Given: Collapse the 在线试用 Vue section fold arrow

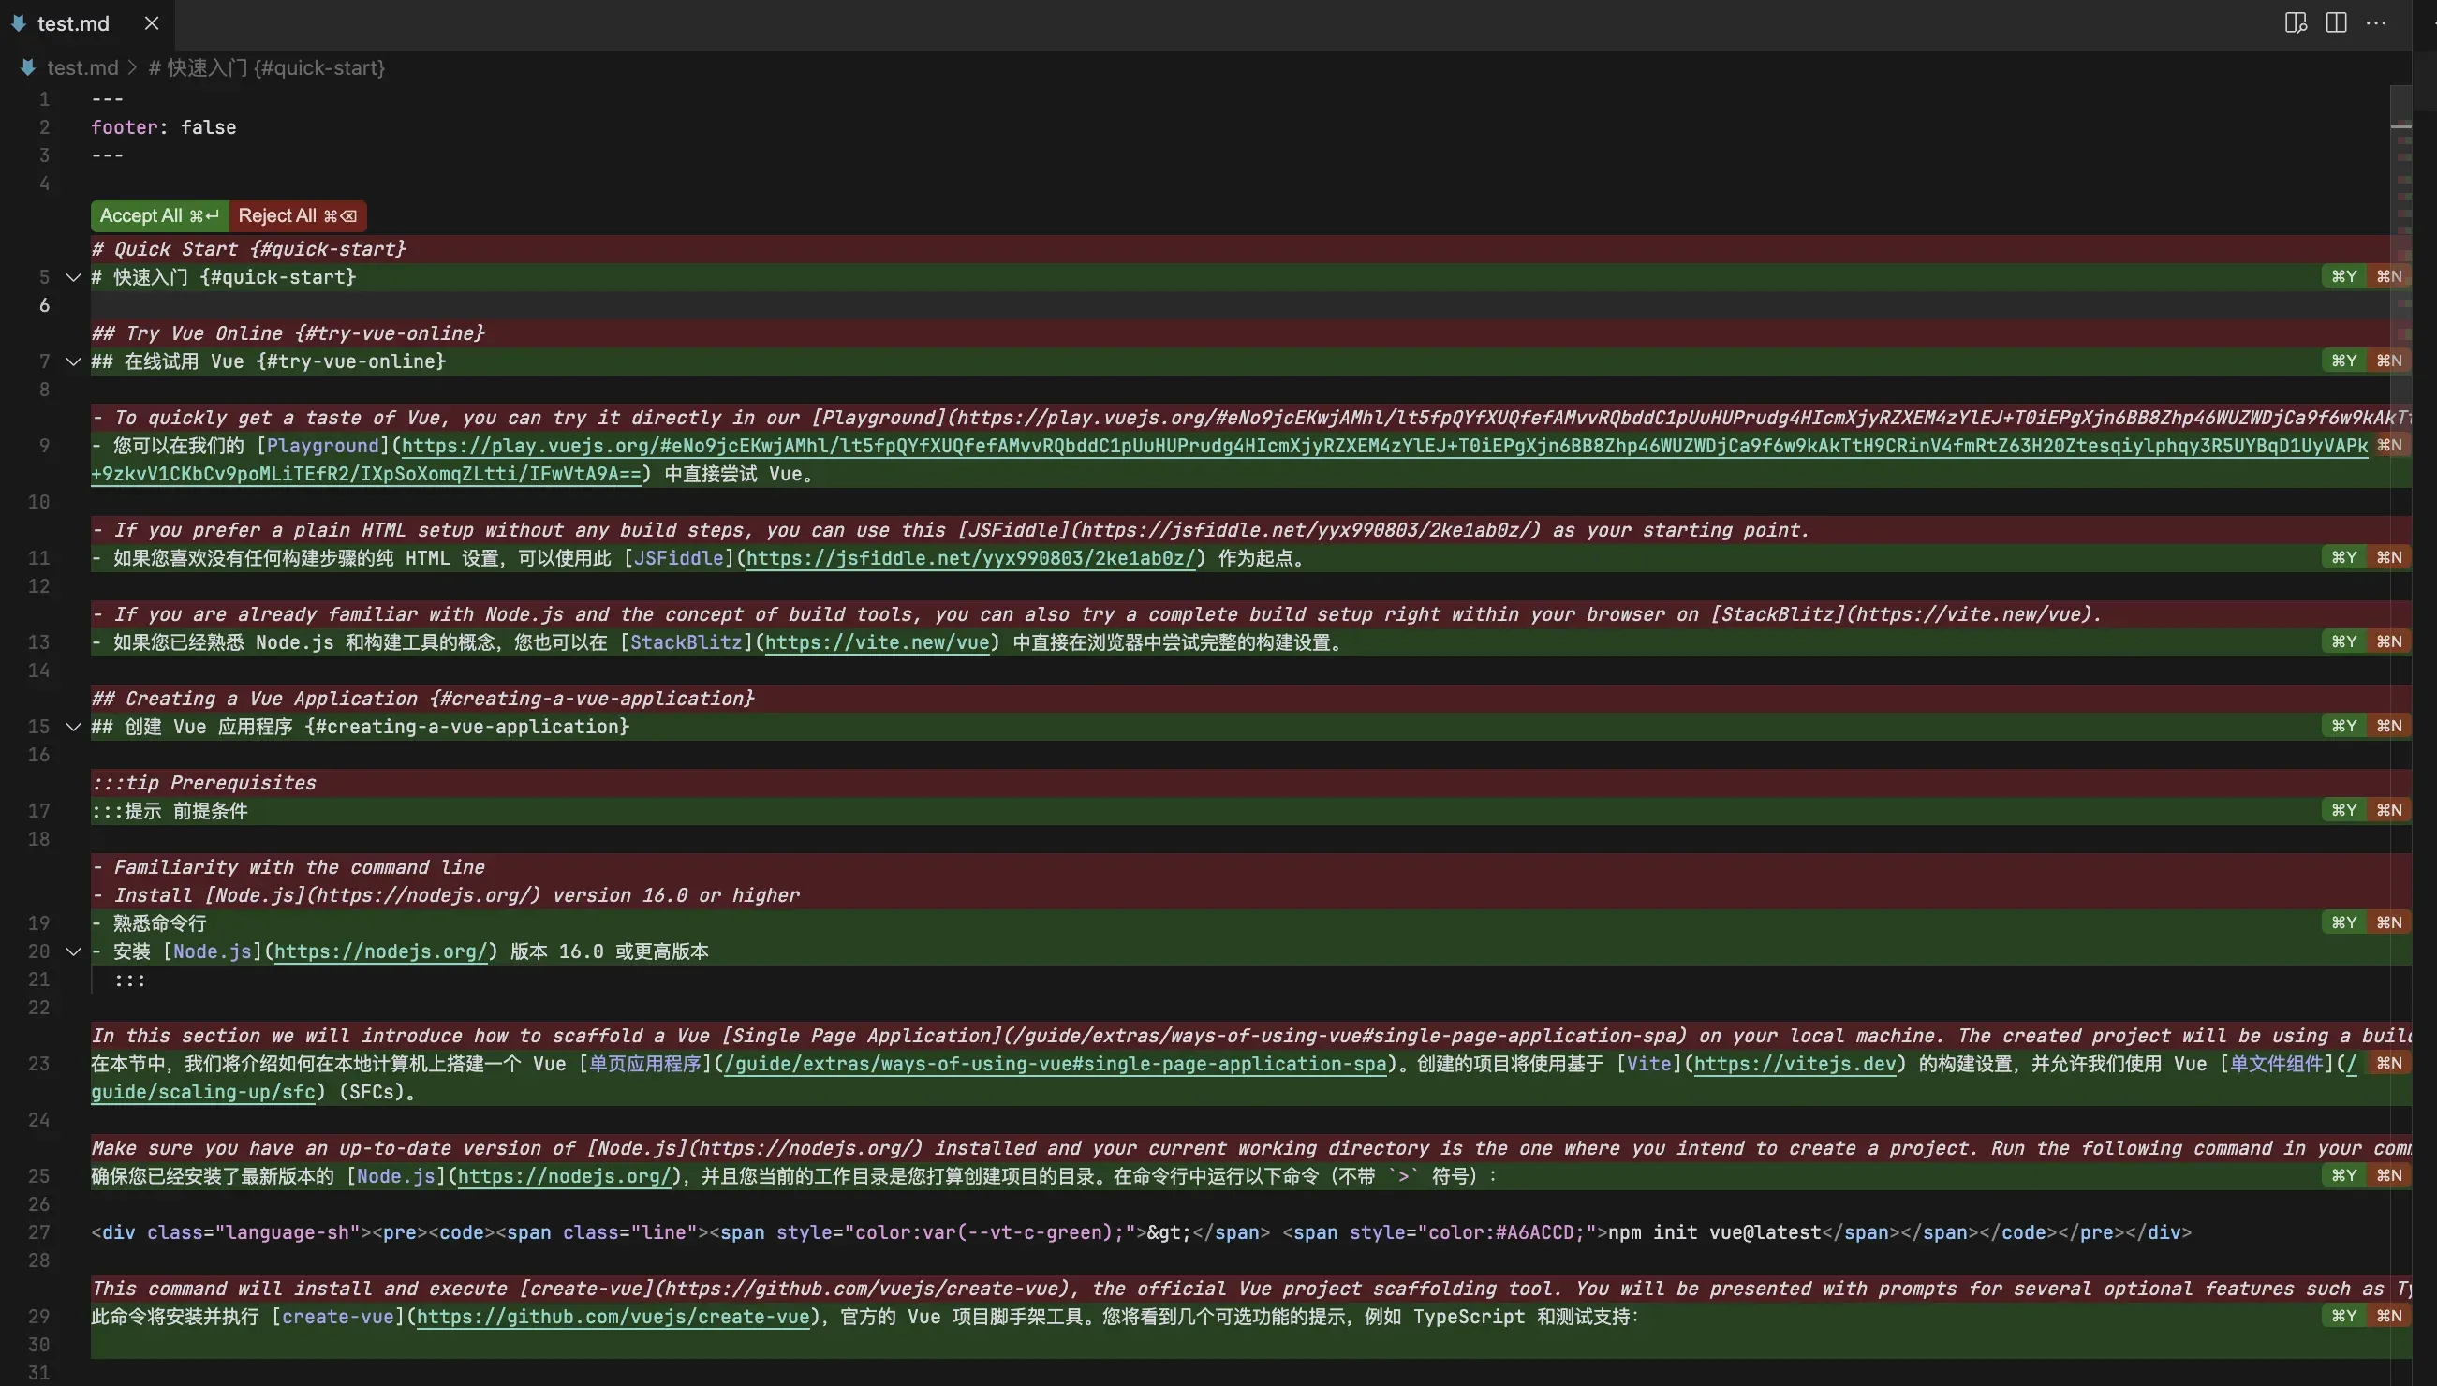Looking at the screenshot, I should tap(73, 361).
